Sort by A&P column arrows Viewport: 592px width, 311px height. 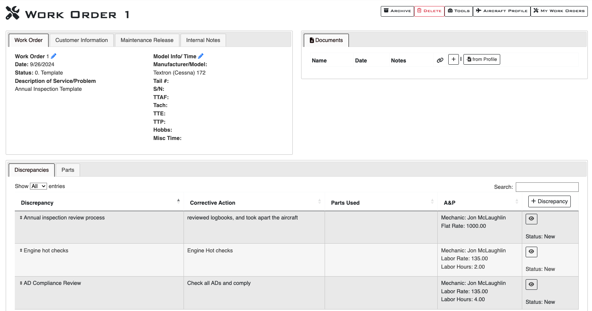pyautogui.click(x=517, y=201)
